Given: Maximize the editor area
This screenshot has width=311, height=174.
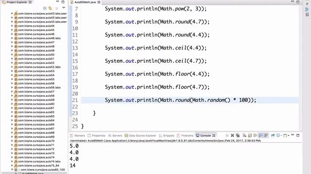Looking at the screenshot, I should click(x=298, y=2).
